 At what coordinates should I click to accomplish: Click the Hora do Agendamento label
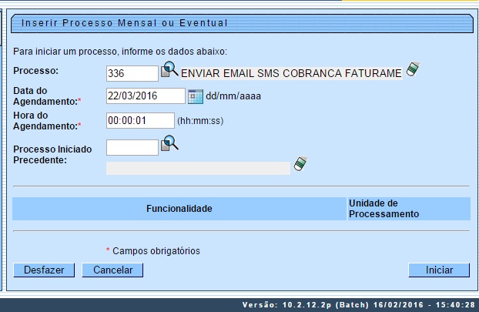click(46, 121)
